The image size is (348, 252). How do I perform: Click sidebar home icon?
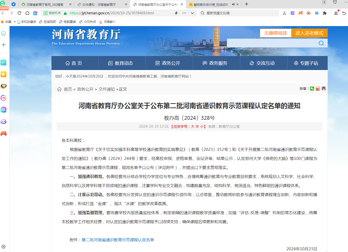coord(4,33)
